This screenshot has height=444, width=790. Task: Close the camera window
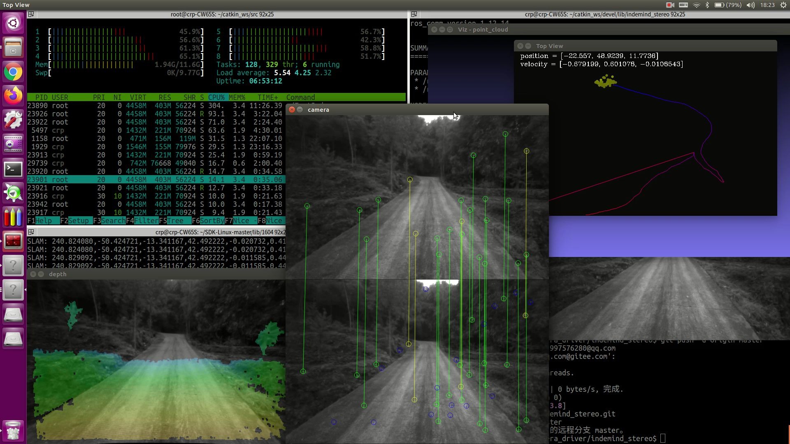[x=292, y=110]
